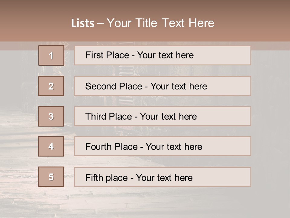The width and height of the screenshot is (290, 218).
Task: Click the number 3 box
Action: (51, 116)
